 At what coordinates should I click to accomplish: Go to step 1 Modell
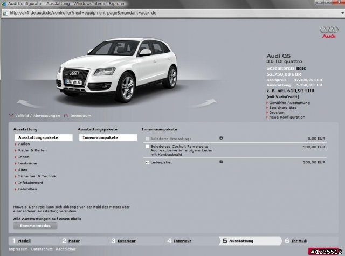[24, 241]
